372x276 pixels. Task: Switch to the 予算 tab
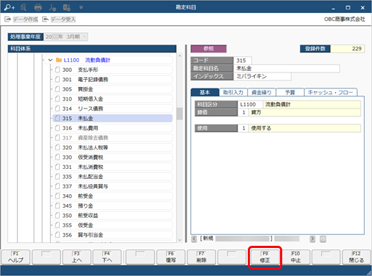pyautogui.click(x=290, y=92)
